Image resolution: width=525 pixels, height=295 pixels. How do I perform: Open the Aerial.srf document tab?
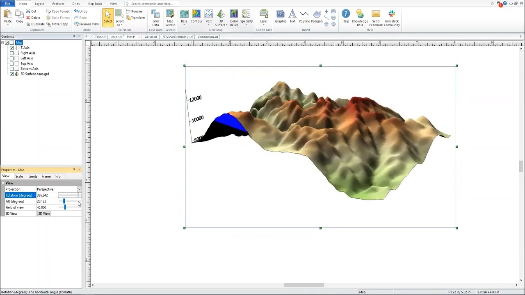pos(151,37)
